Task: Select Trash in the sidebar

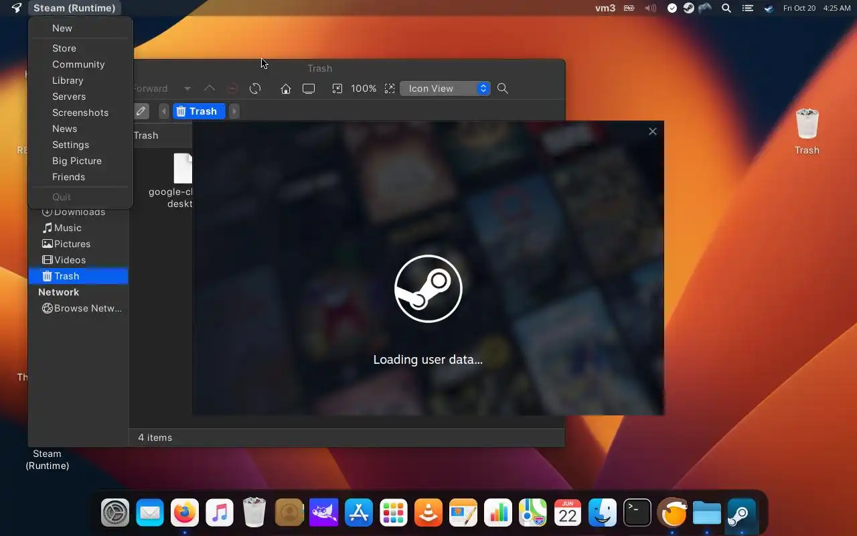Action: click(78, 276)
